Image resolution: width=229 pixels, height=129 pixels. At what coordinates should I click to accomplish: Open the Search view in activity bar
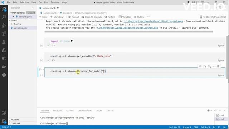[4, 17]
